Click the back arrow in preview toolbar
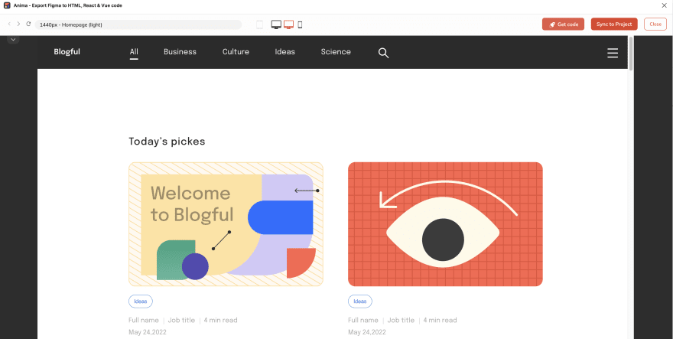The image size is (673, 339). (9, 24)
